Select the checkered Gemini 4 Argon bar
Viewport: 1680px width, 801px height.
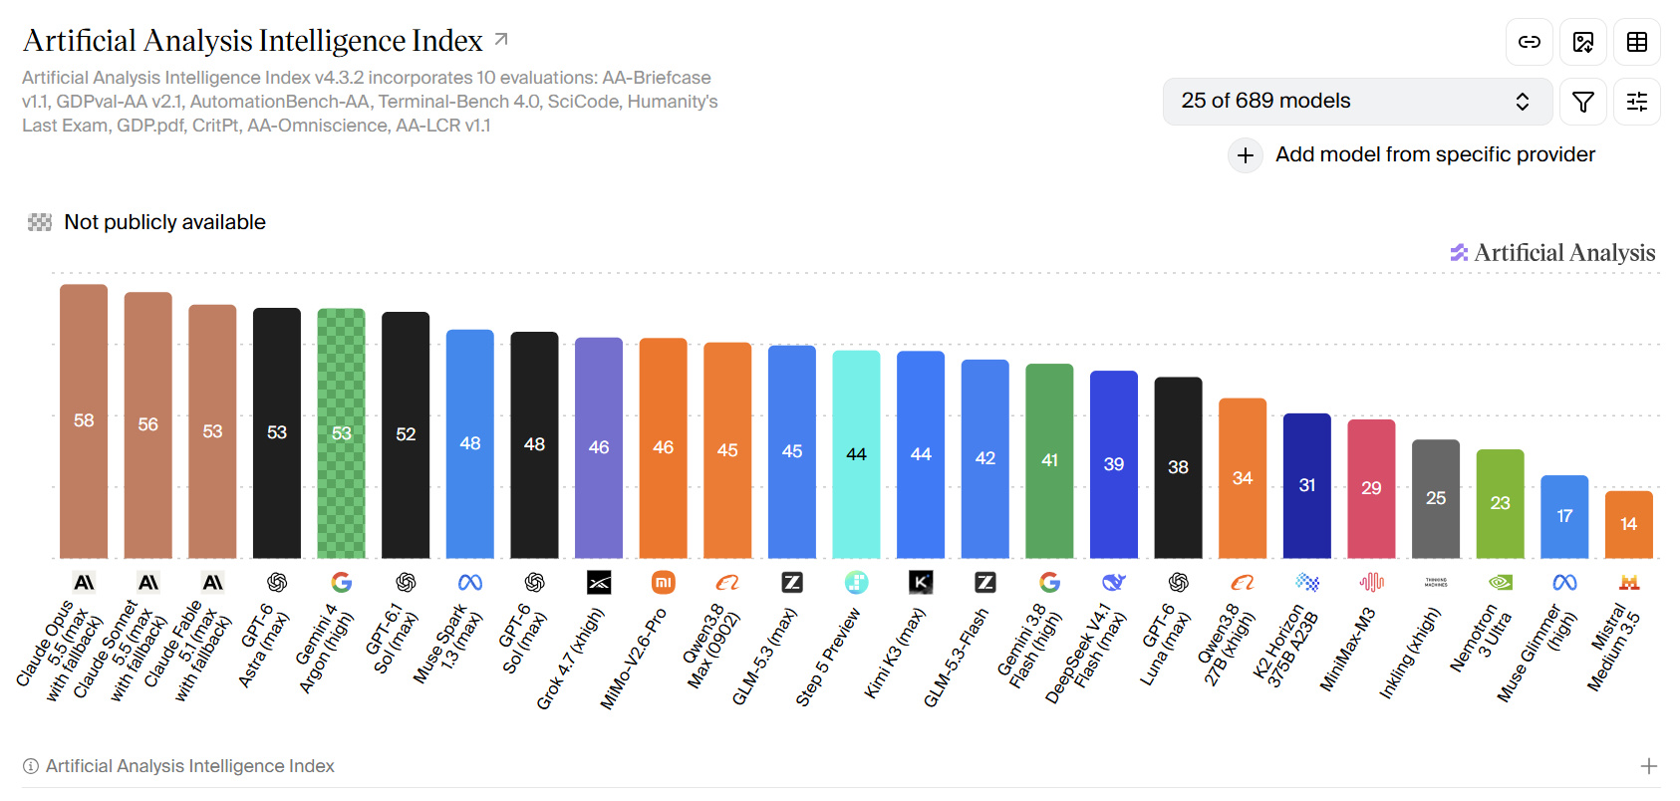click(x=342, y=433)
